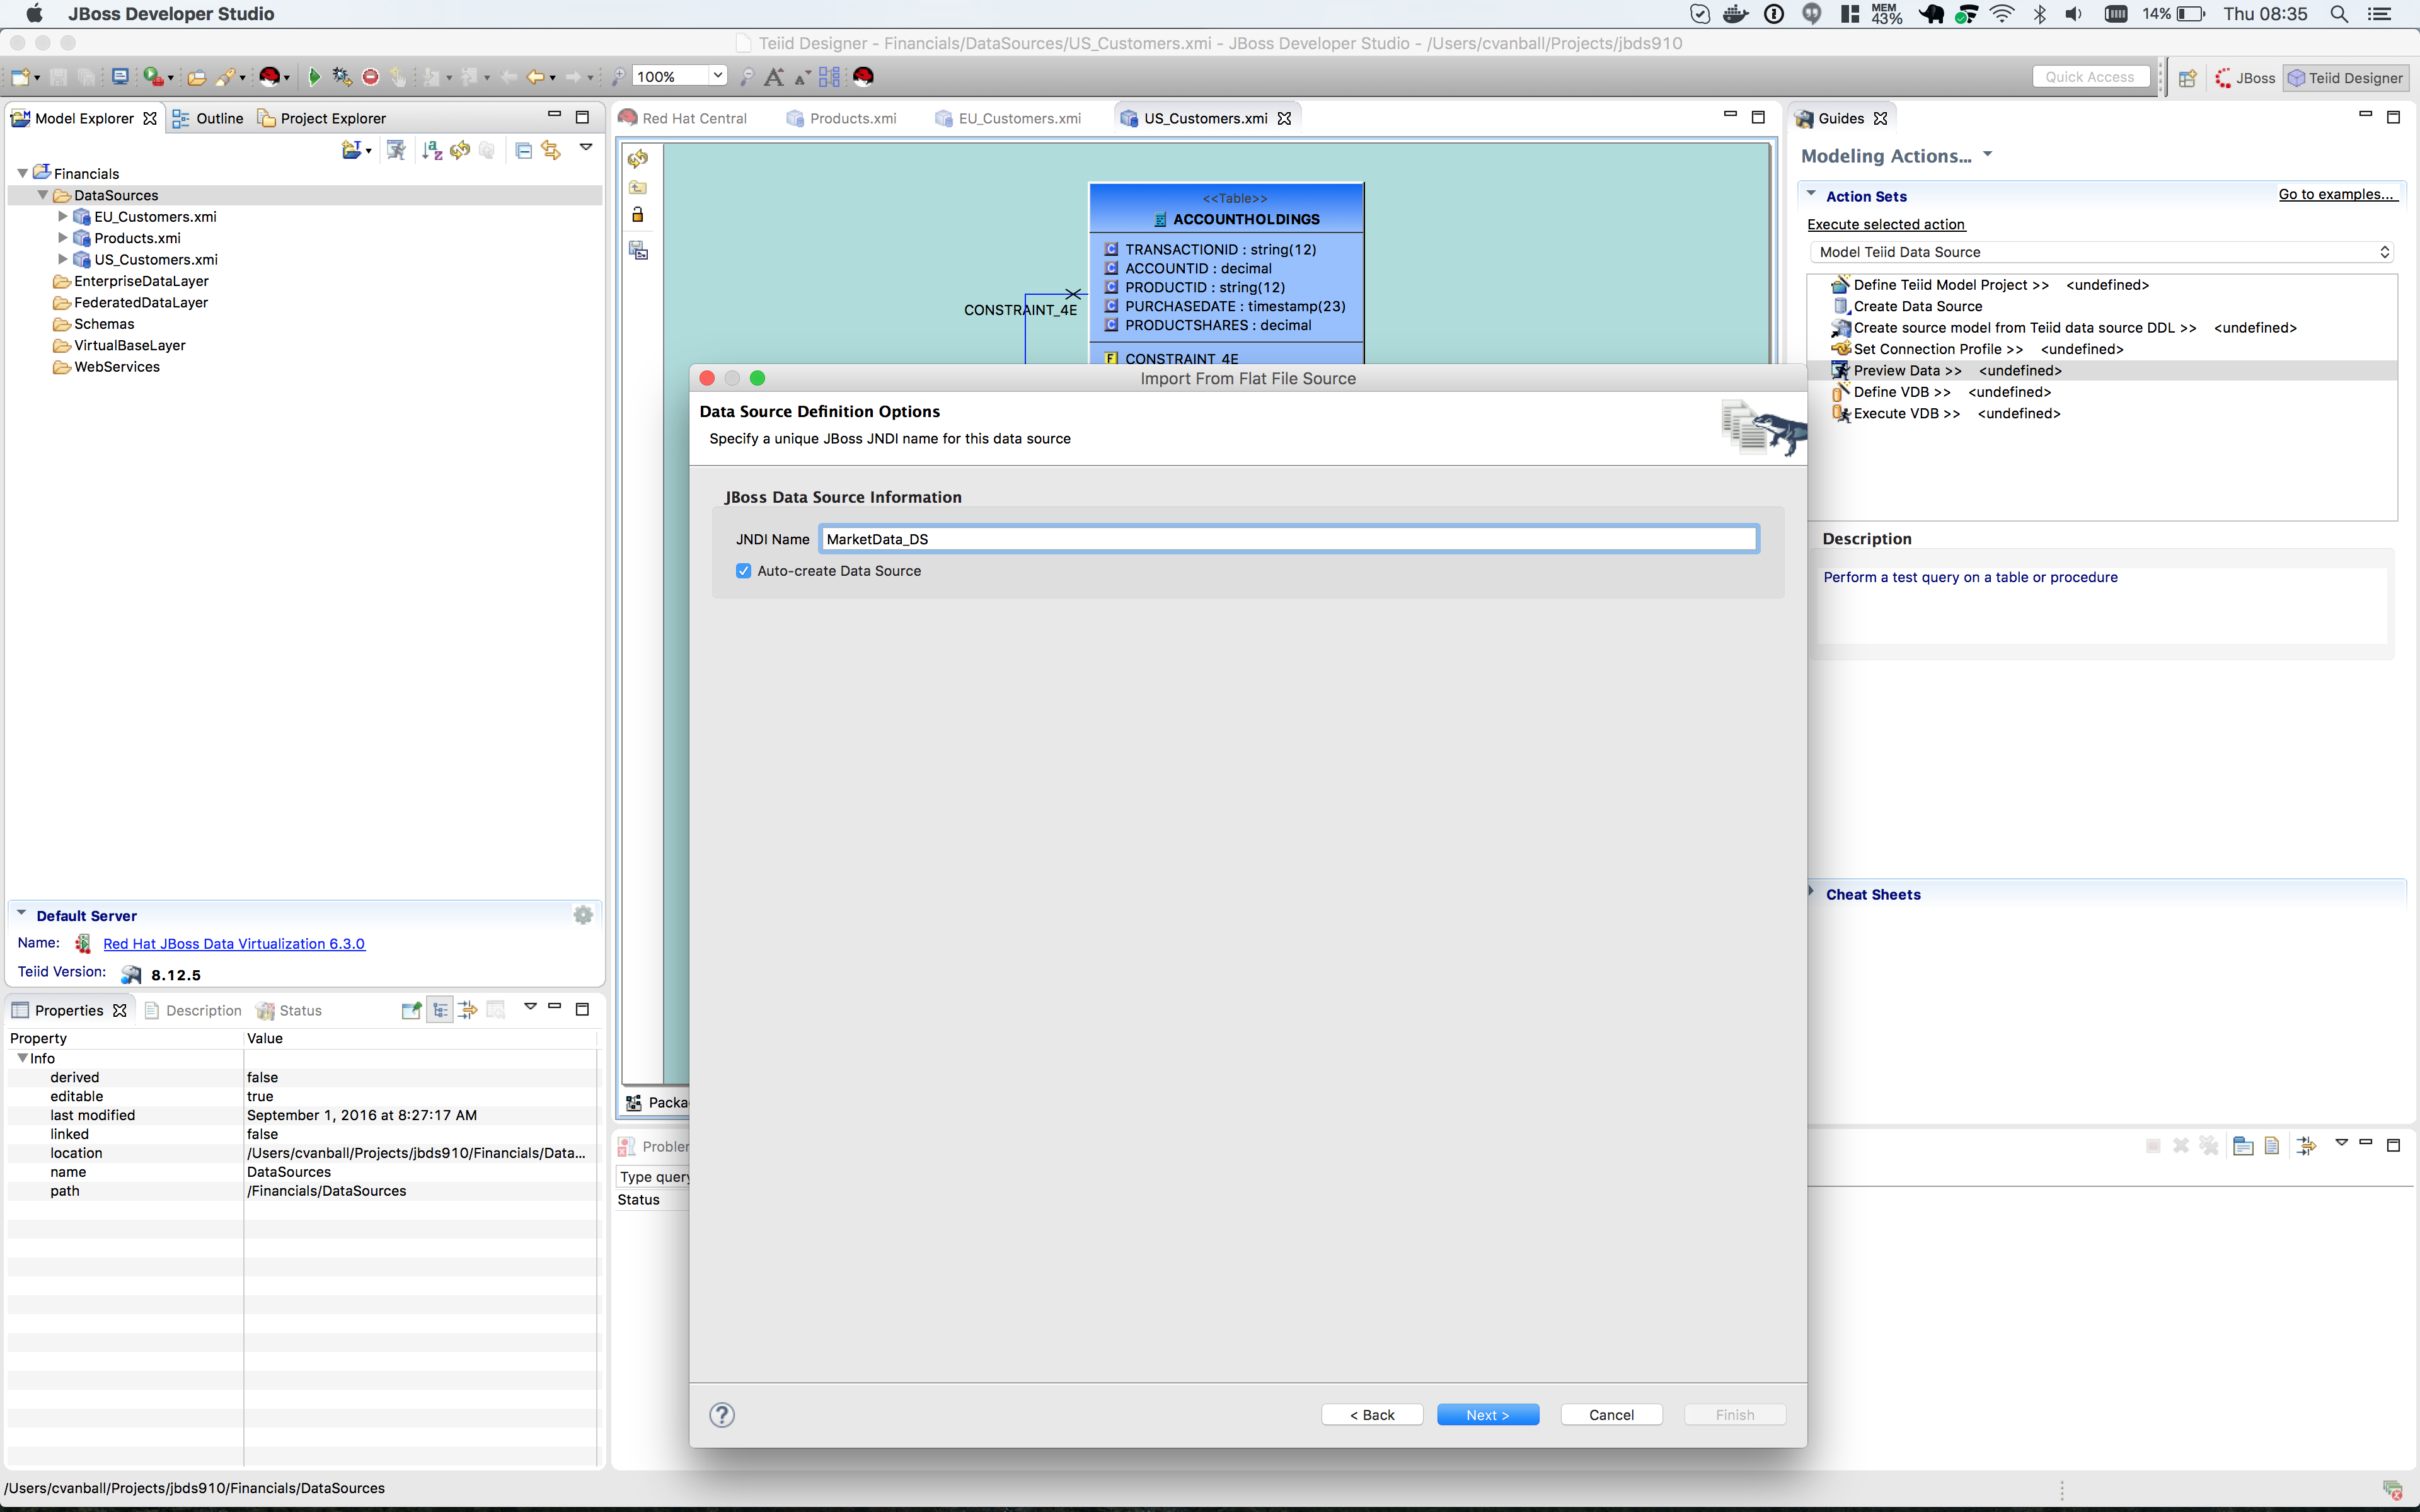
Task: Open Default Server settings gear icon
Action: (583, 915)
